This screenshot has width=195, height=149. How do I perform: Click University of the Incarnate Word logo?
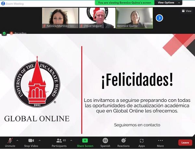(x=37, y=82)
